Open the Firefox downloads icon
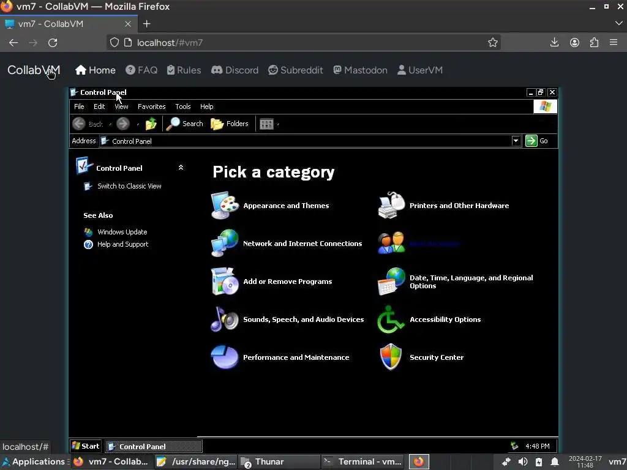The image size is (627, 470). click(554, 42)
